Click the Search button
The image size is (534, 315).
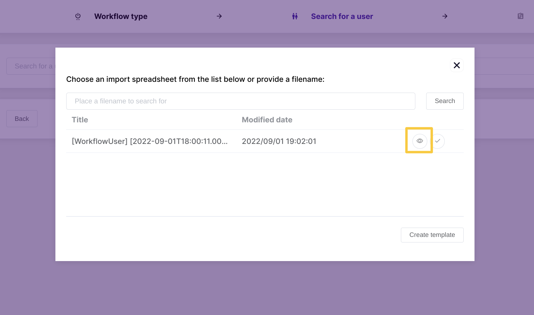445,101
